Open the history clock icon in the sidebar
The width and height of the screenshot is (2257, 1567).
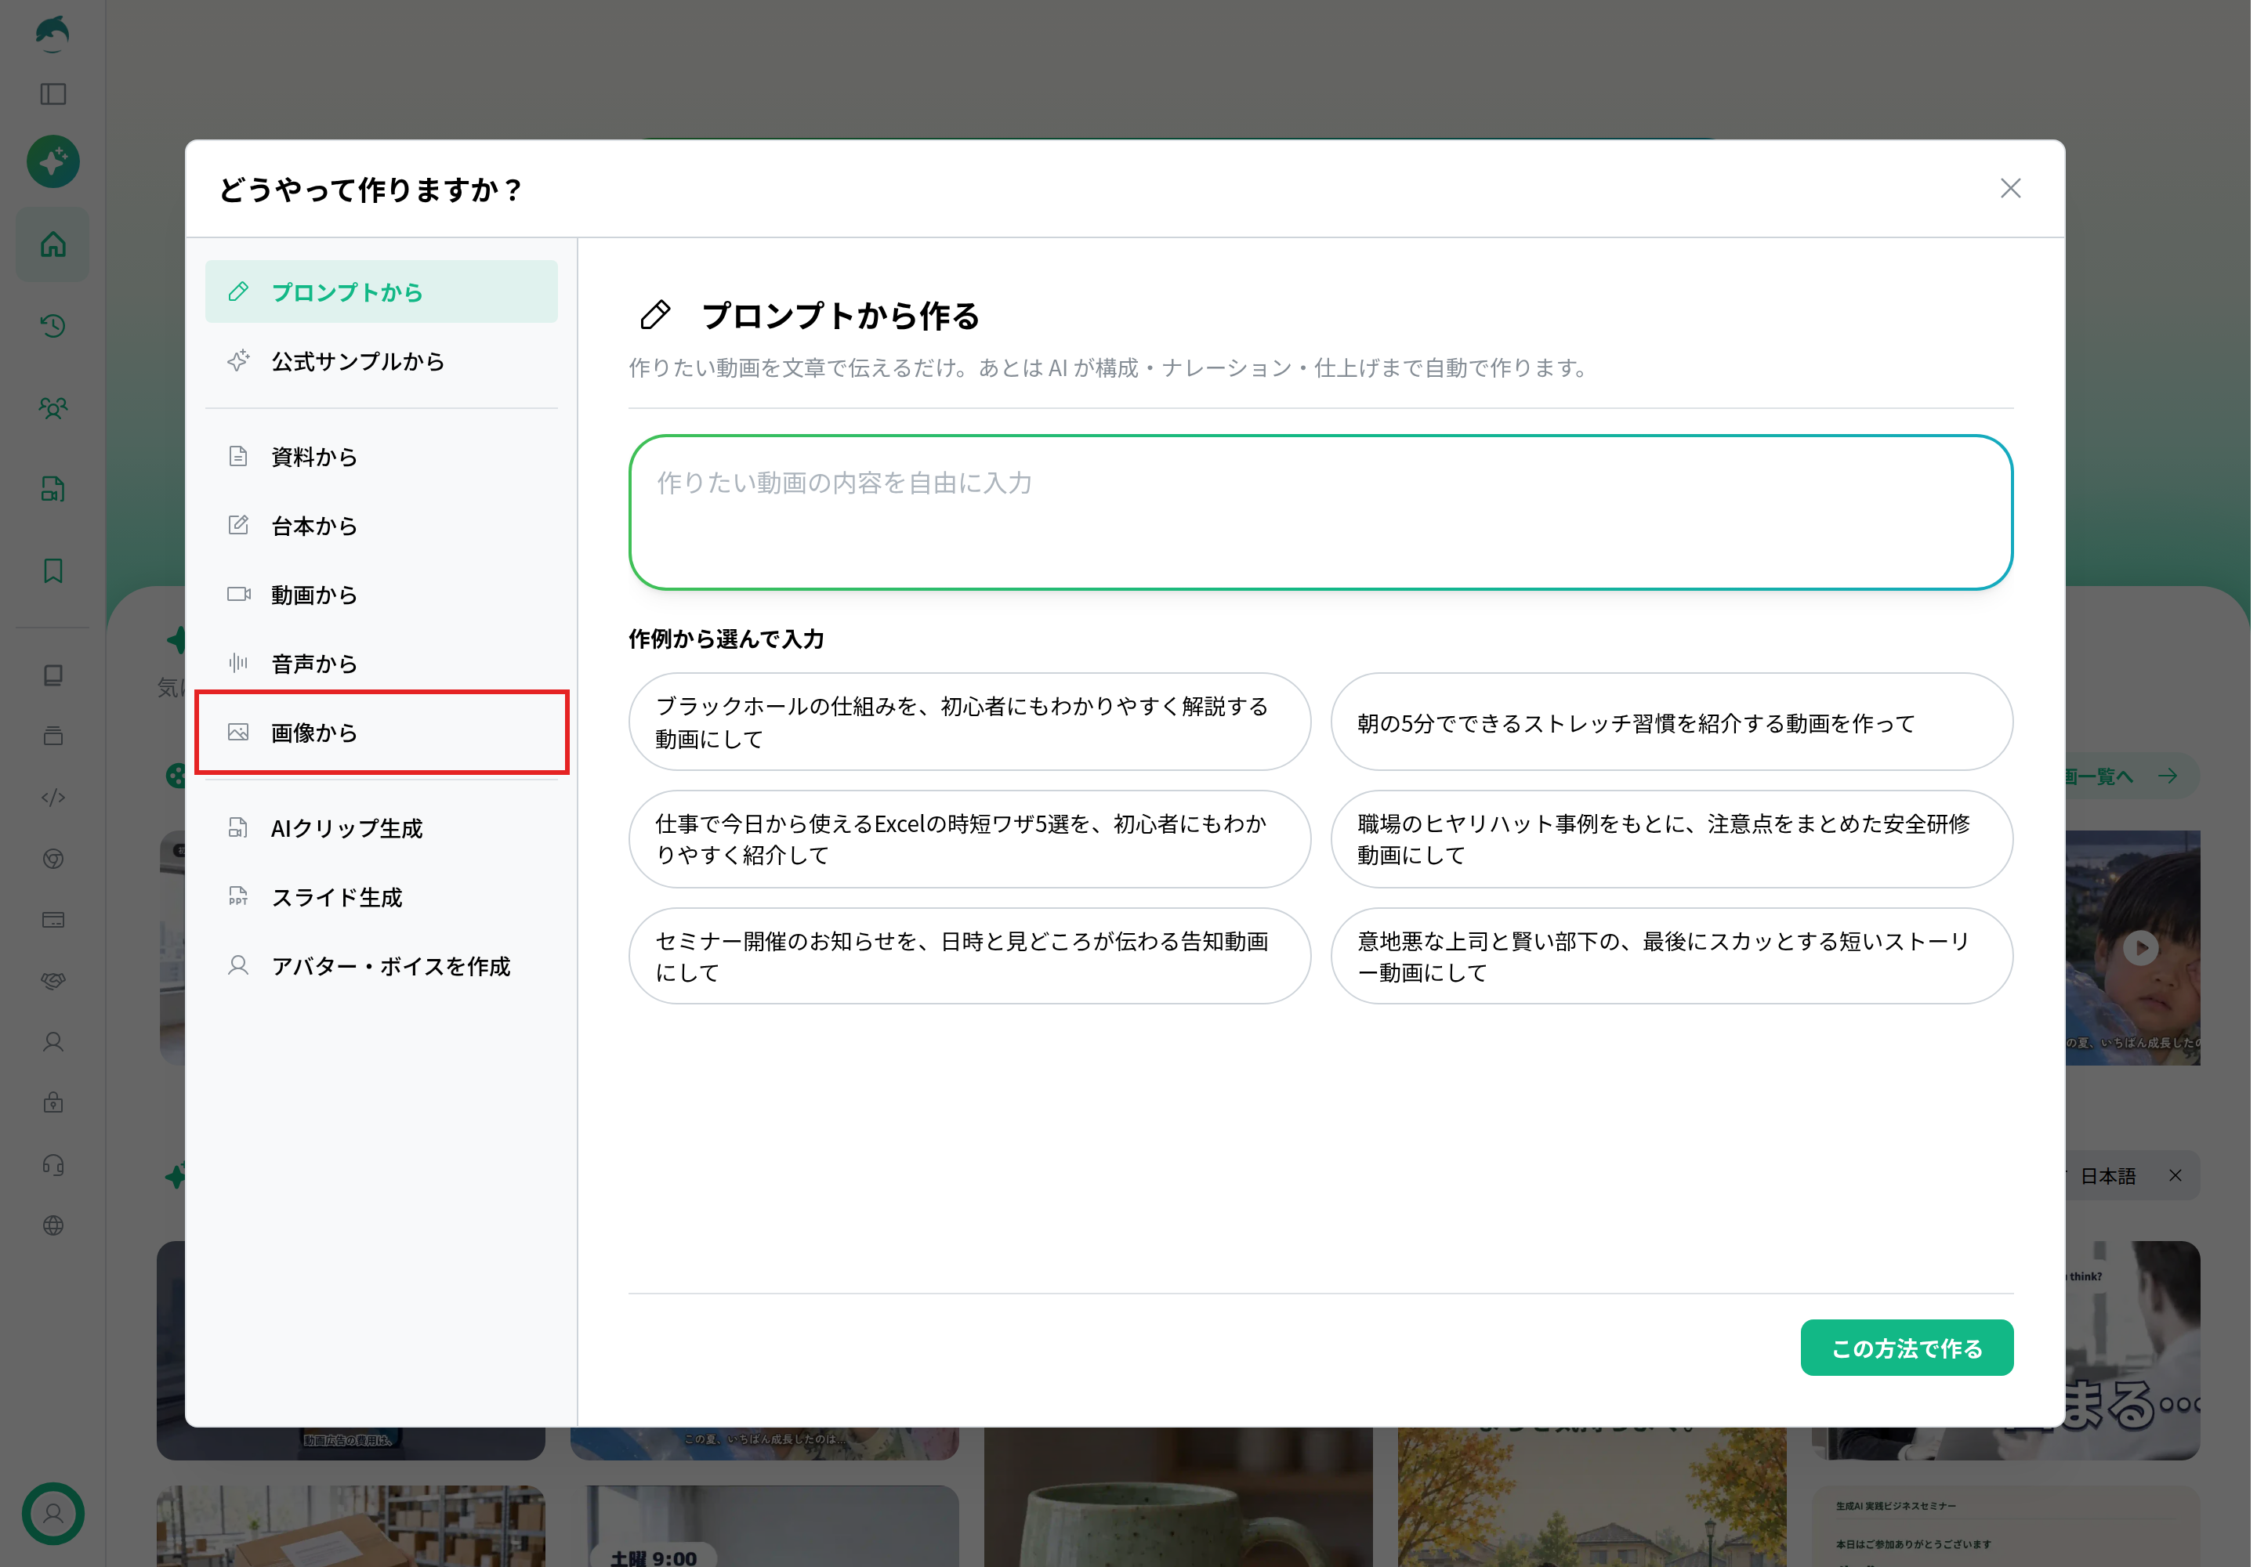(53, 325)
